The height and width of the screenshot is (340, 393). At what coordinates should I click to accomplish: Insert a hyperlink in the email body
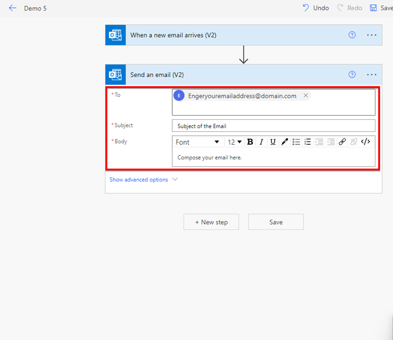pos(342,142)
